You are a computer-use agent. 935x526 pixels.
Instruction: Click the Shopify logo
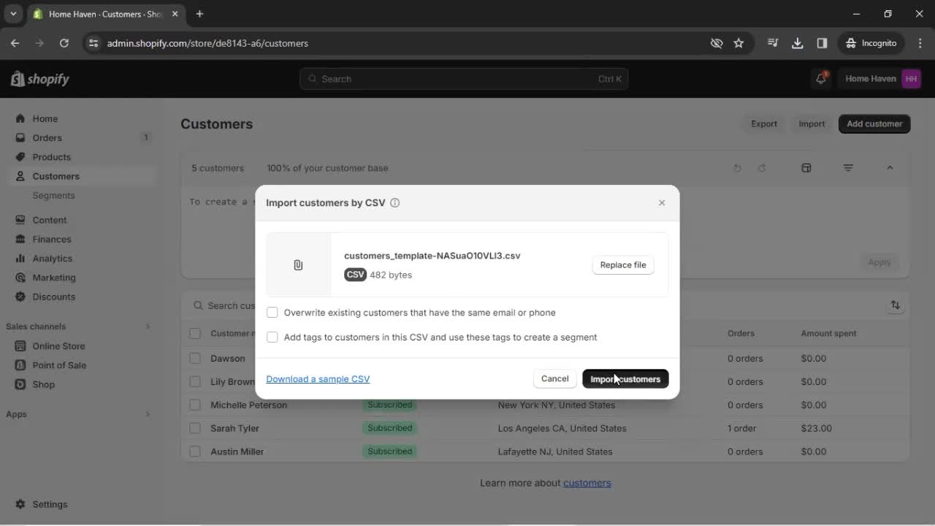point(40,79)
